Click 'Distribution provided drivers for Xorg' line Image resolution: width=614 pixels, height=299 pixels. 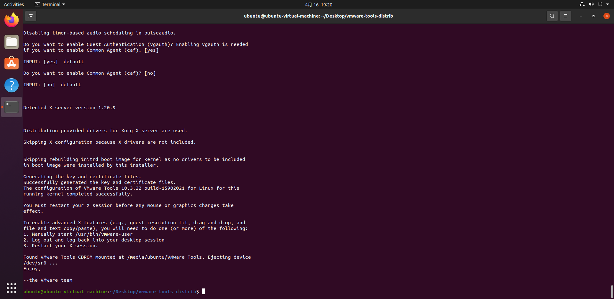point(105,131)
